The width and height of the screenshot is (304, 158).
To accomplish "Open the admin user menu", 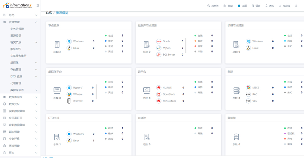I will (x=213, y=6).
